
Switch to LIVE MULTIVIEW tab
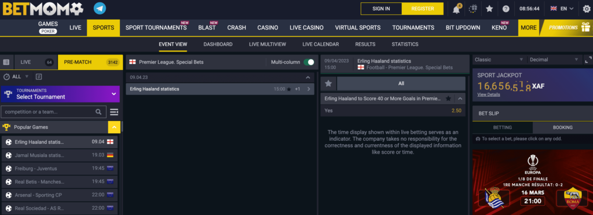(x=268, y=44)
